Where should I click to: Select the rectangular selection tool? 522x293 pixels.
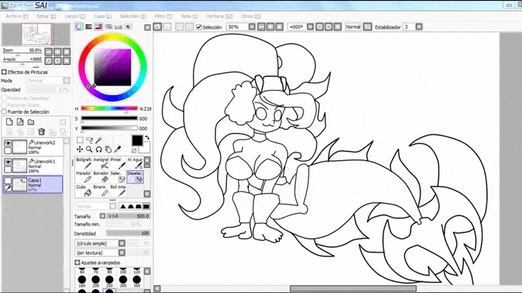[80, 140]
